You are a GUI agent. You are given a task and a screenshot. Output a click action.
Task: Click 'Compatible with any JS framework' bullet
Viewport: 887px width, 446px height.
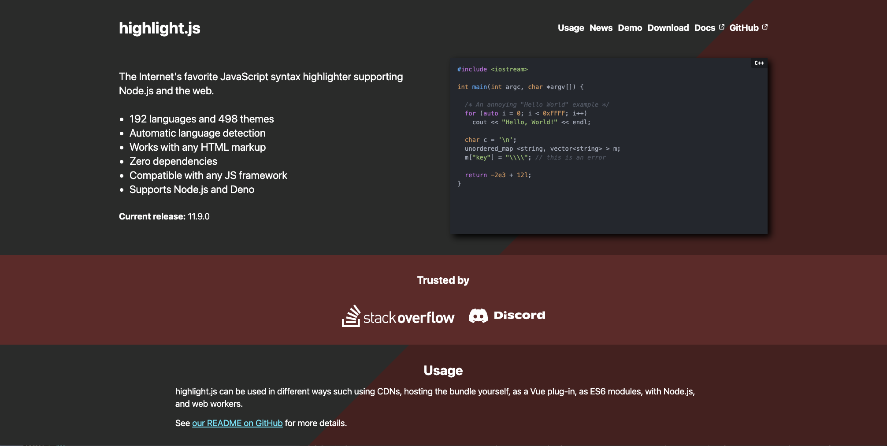click(208, 175)
